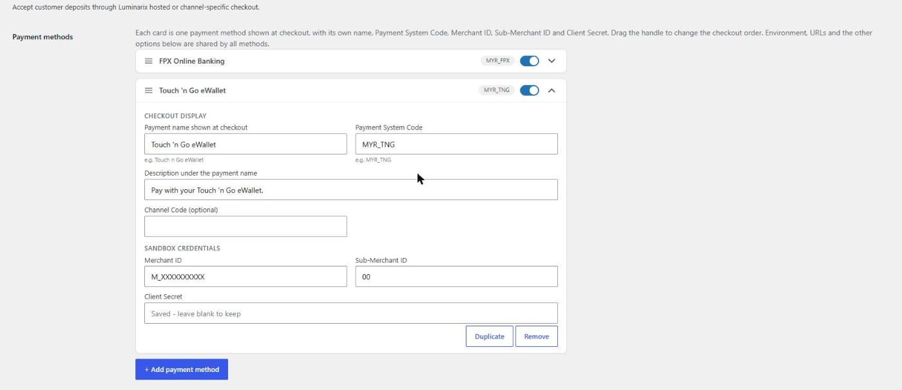Grab the Touch 'n Go eWallet drag handle
Viewport: 902px width, 390px height.
pos(148,91)
